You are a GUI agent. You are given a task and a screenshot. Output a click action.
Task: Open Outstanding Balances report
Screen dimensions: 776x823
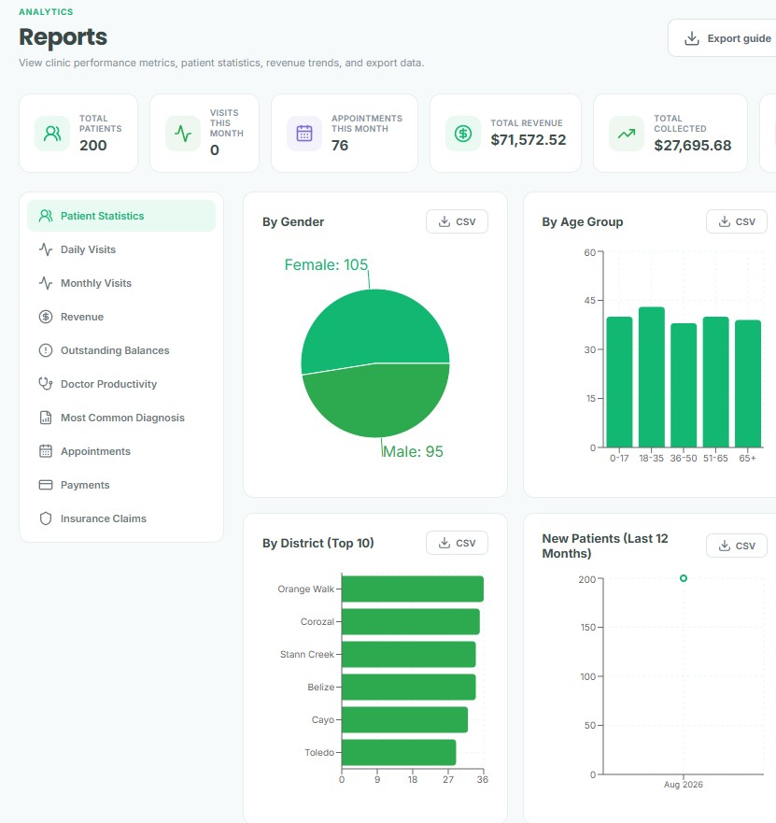tap(121, 350)
